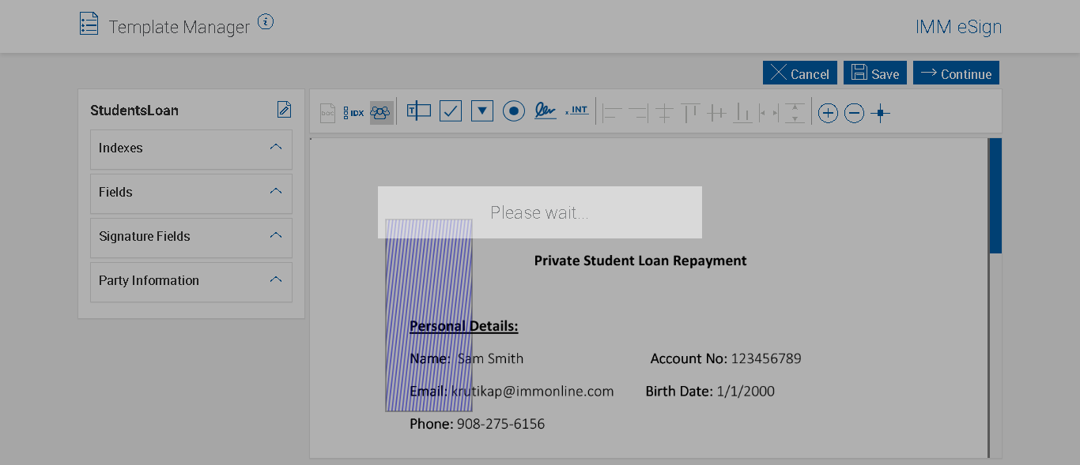Click the align right edges icon
The image size is (1080, 465).
pyautogui.click(x=638, y=114)
